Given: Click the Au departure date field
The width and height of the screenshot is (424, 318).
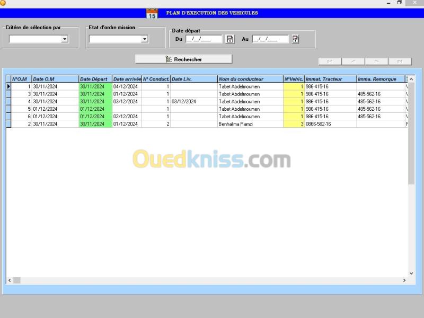Looking at the screenshot, I should [x=270, y=39].
